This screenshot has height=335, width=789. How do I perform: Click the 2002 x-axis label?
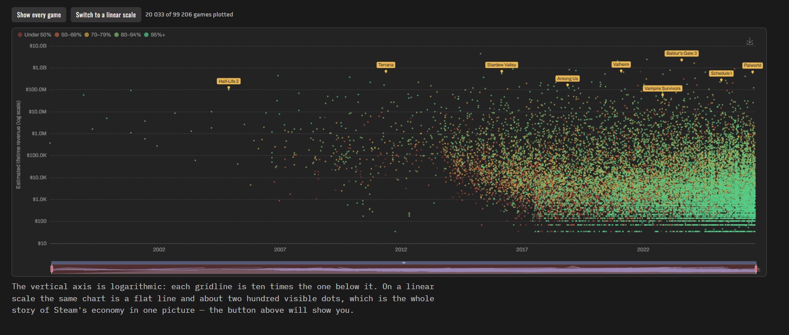tap(159, 250)
